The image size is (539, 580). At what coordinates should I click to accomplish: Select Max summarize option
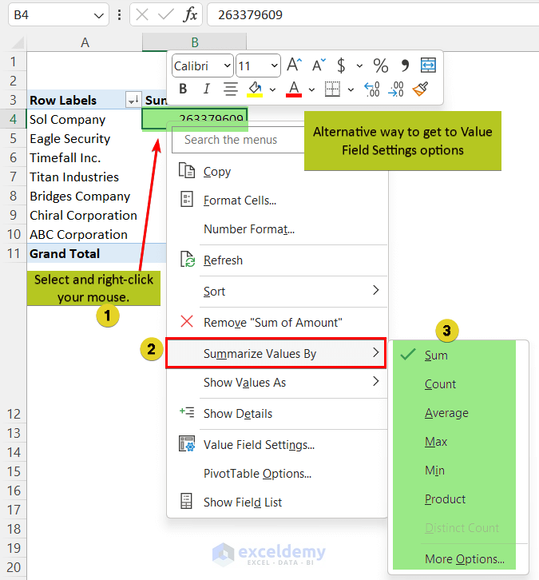click(x=458, y=442)
